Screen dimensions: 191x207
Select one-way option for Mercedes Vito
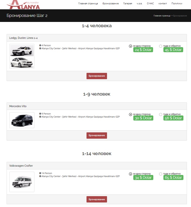(131, 114)
